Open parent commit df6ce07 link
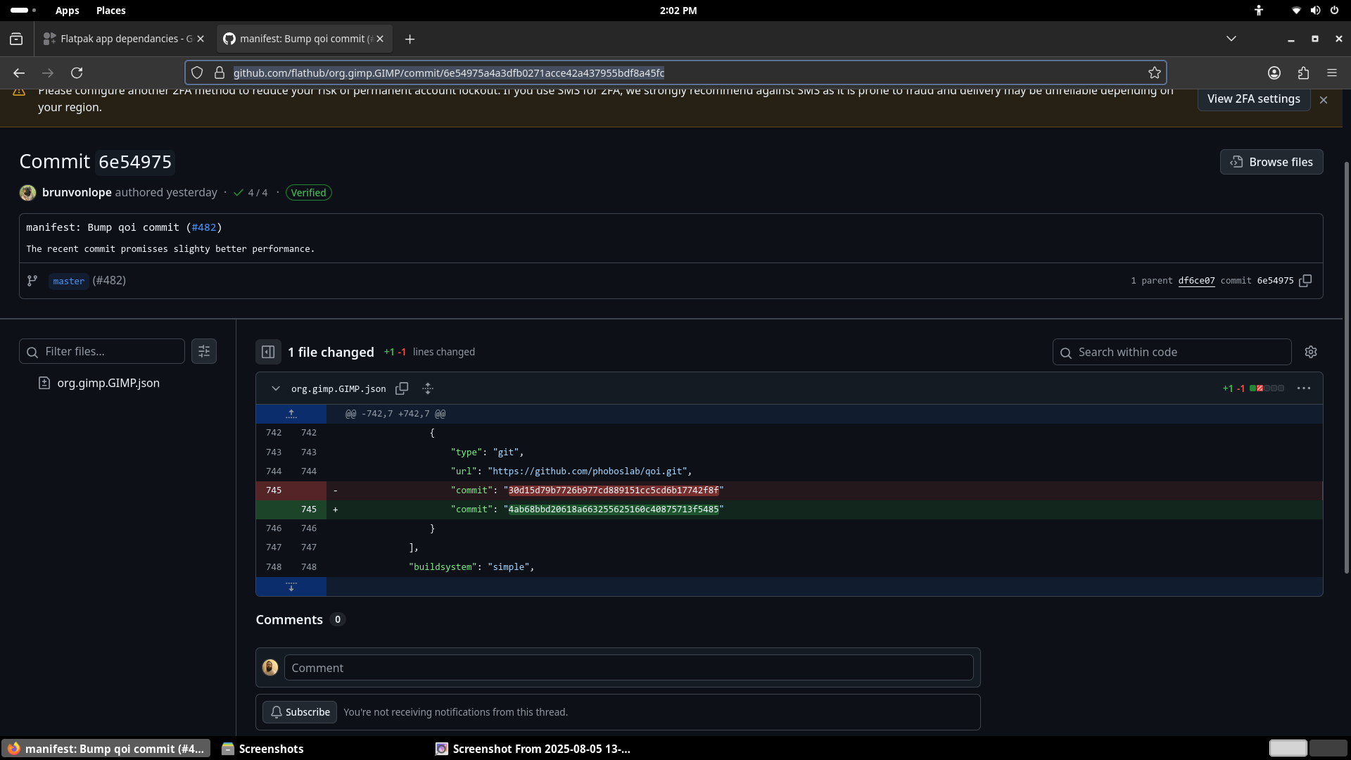The height and width of the screenshot is (760, 1351). [x=1196, y=281]
